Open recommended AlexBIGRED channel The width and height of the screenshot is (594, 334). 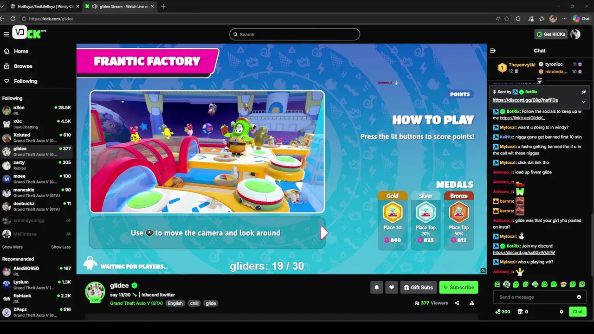37,271
